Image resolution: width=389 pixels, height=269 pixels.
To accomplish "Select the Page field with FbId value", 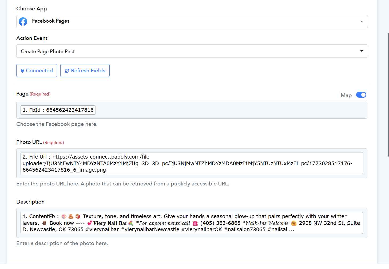I will pyautogui.click(x=192, y=110).
